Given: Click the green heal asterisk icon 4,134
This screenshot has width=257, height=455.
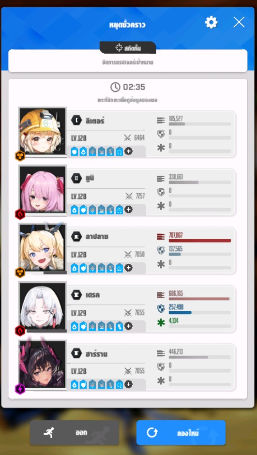Looking at the screenshot, I should click(x=161, y=322).
